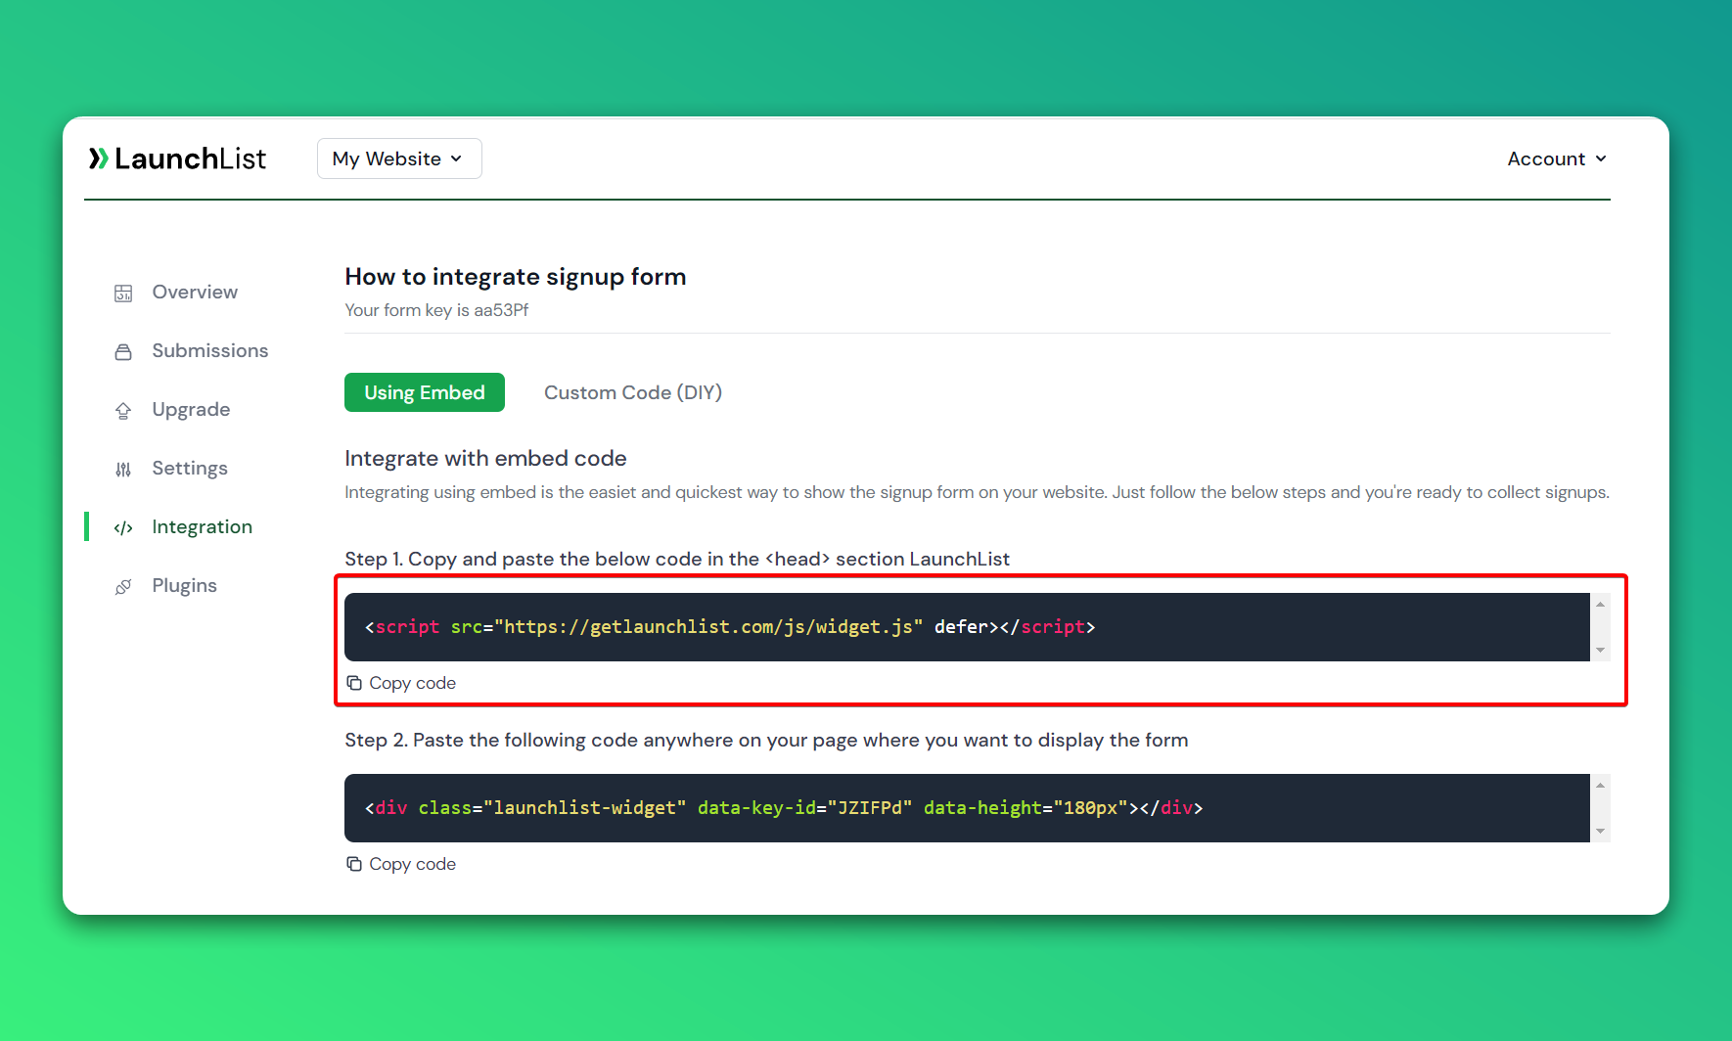
Task: Open Settings from sidebar
Action: [190, 468]
